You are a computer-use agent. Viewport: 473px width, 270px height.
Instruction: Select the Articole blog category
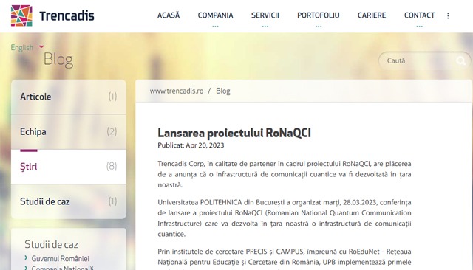pyautogui.click(x=69, y=97)
